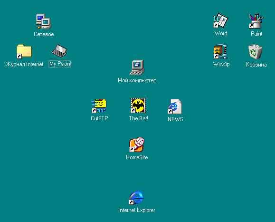
Task: Click the HomeSite editor shortcut icon
Action: pyautogui.click(x=137, y=145)
